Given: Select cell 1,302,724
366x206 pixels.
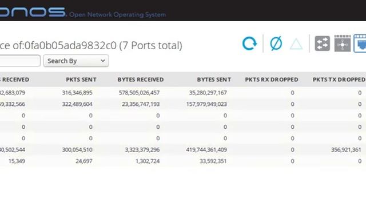Looking at the screenshot, I should point(148,161).
